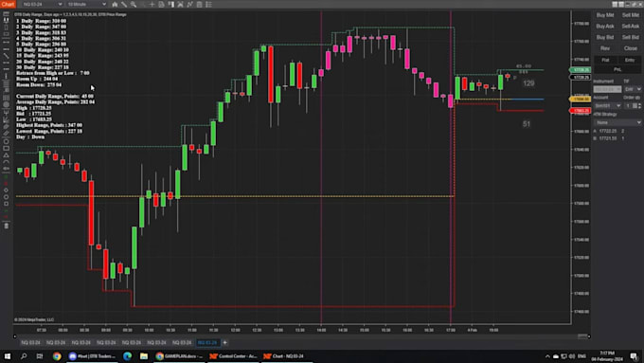644x363 pixels.
Task: Click the Close position button
Action: [x=630, y=48]
